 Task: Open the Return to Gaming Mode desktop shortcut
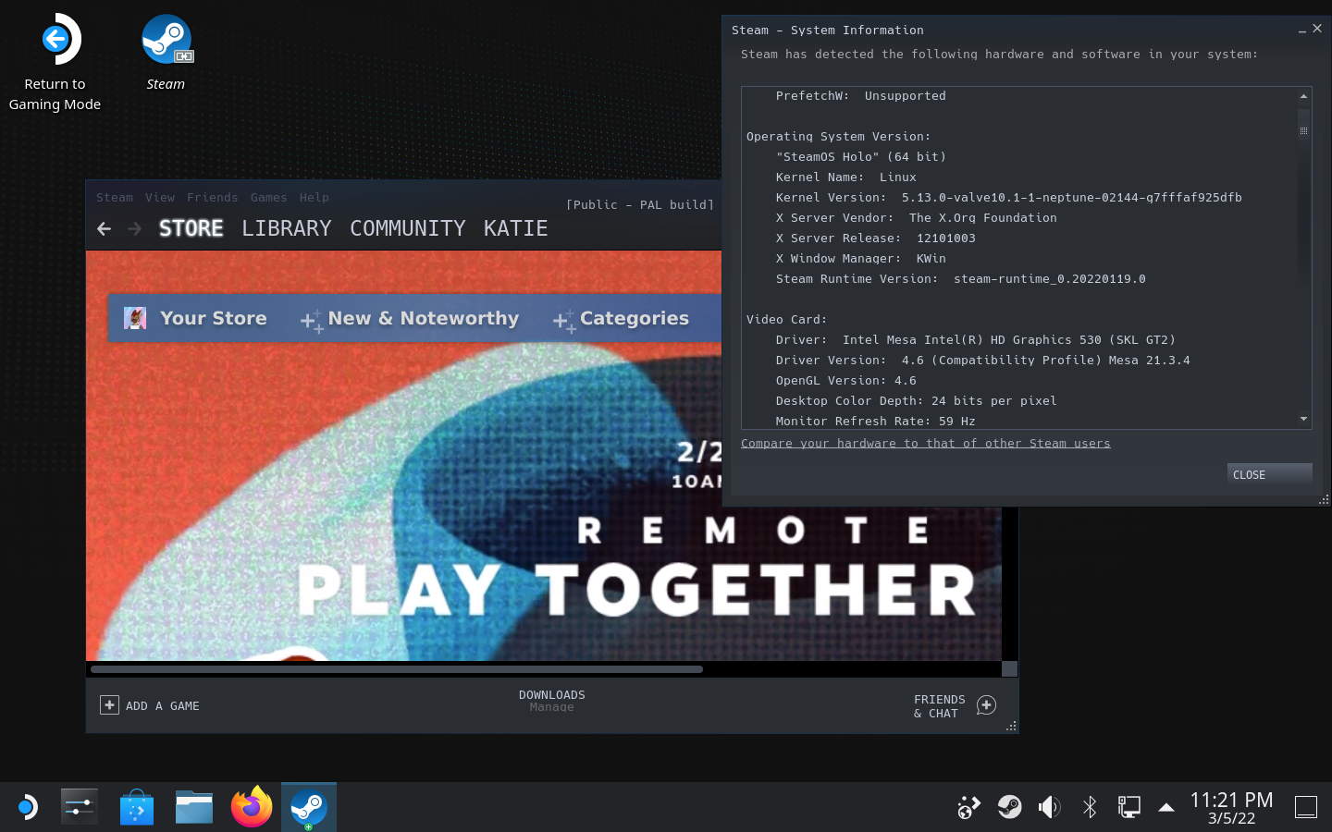pyautogui.click(x=55, y=63)
